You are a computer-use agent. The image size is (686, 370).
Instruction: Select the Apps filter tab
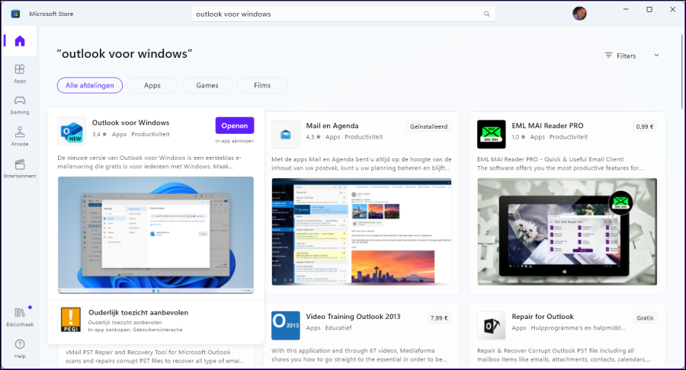pos(152,85)
